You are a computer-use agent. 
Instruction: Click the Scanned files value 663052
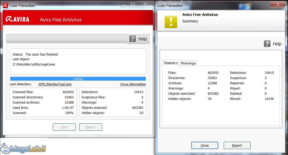click(68, 92)
